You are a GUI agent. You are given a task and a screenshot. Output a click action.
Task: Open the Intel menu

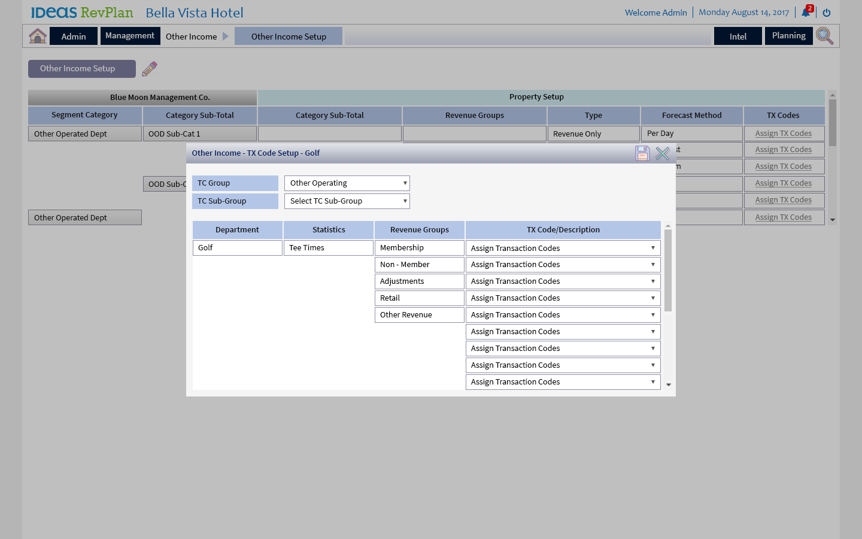click(x=737, y=37)
